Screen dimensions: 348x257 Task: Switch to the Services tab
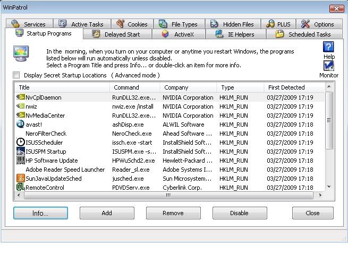click(x=30, y=24)
